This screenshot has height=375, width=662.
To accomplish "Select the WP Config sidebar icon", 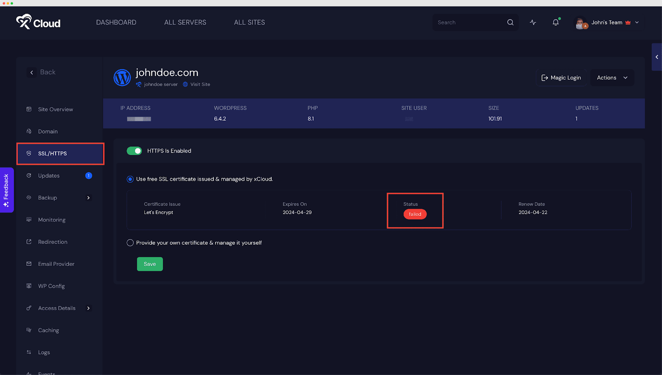I will (x=29, y=286).
